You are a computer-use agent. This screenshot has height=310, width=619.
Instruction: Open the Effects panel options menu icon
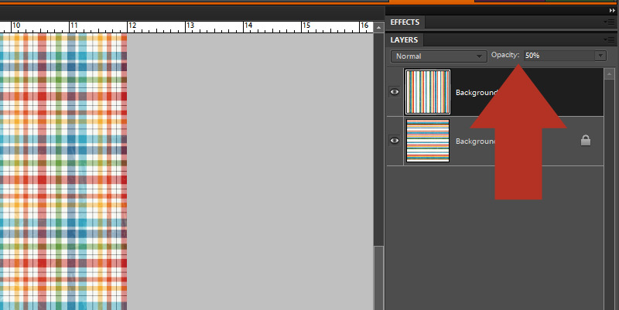pos(610,23)
